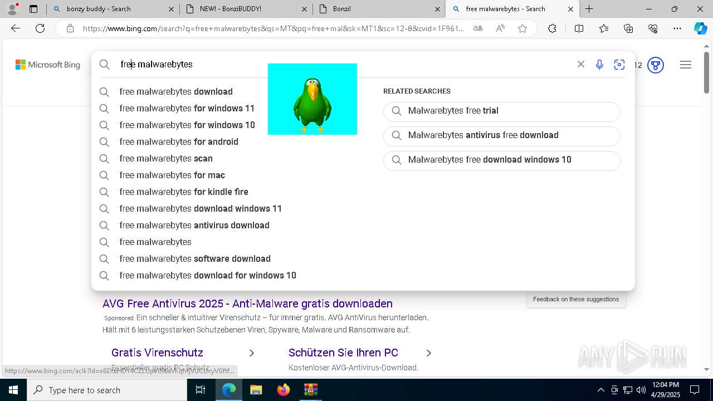The width and height of the screenshot is (713, 401).
Task: Open 'AVG Free Antivirus 2025' sponsored result
Action: tap(247, 304)
